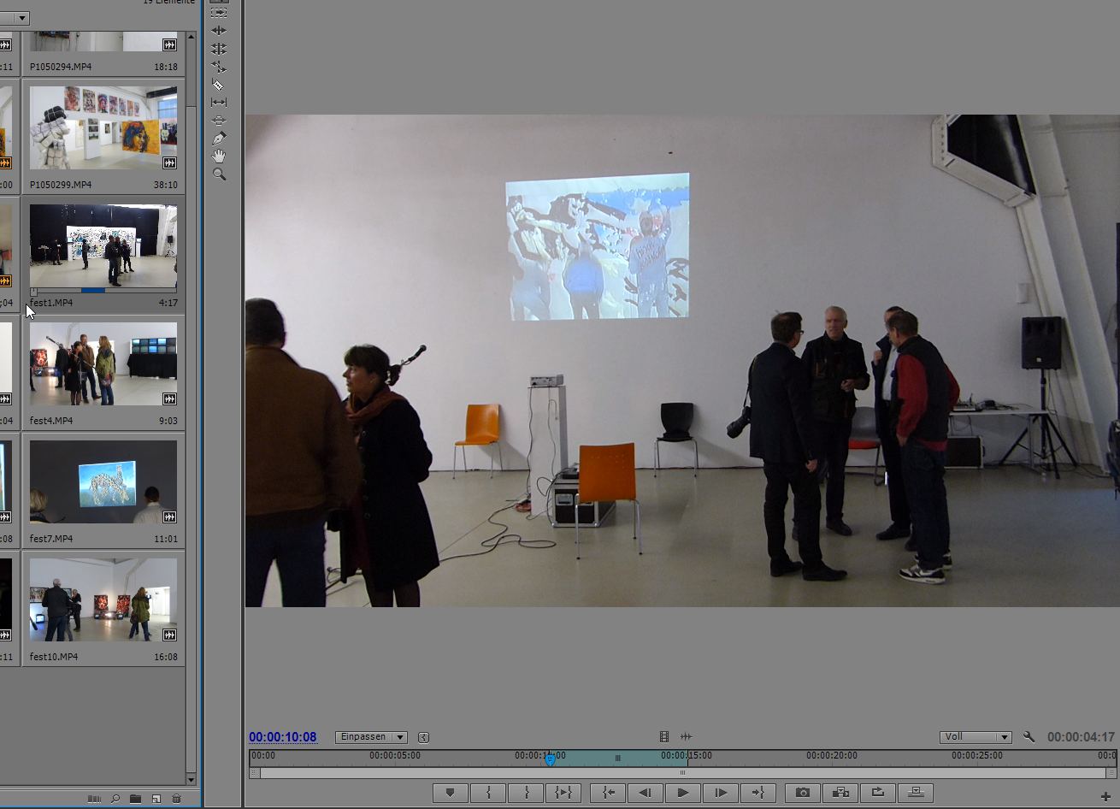Viewport: 1120px width, 809px height.
Task: Click the blue playhead on time ruler
Action: [550, 759]
